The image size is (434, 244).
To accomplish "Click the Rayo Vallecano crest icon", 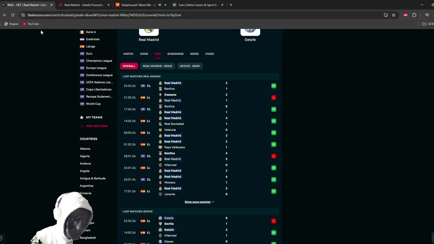I will click(160, 147).
